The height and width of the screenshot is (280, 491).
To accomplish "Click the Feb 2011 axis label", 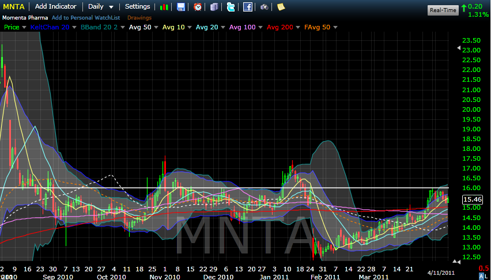I will [x=326, y=277].
